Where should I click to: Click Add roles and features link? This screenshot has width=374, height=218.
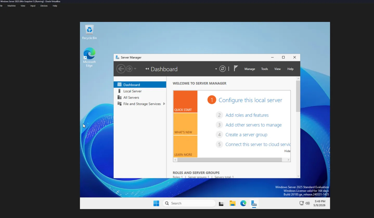[x=247, y=115]
